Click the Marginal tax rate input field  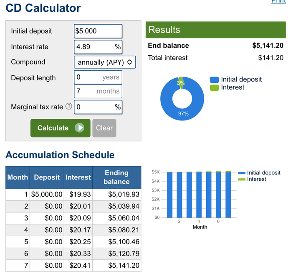coord(98,107)
